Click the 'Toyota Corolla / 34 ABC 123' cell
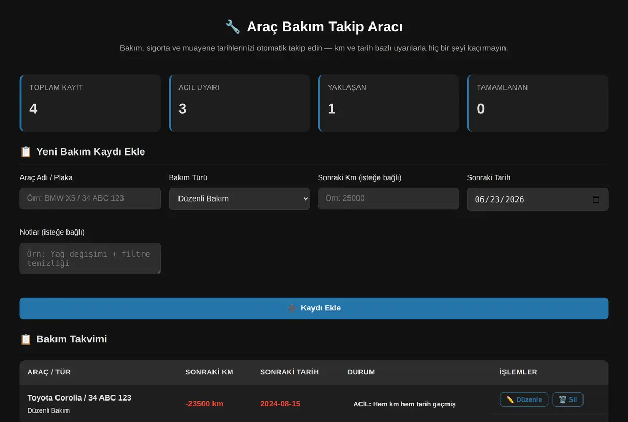628x422 pixels. point(80,398)
